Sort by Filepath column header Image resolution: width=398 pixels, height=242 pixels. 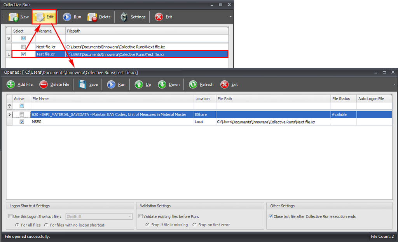[147, 31]
